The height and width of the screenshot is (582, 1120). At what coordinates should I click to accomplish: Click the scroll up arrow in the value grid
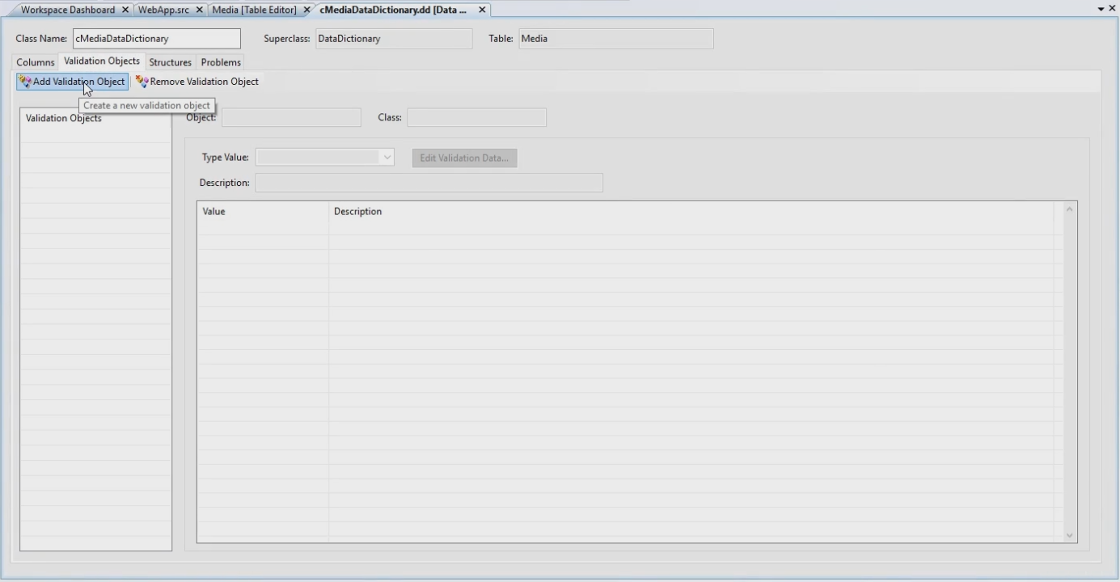(x=1070, y=210)
